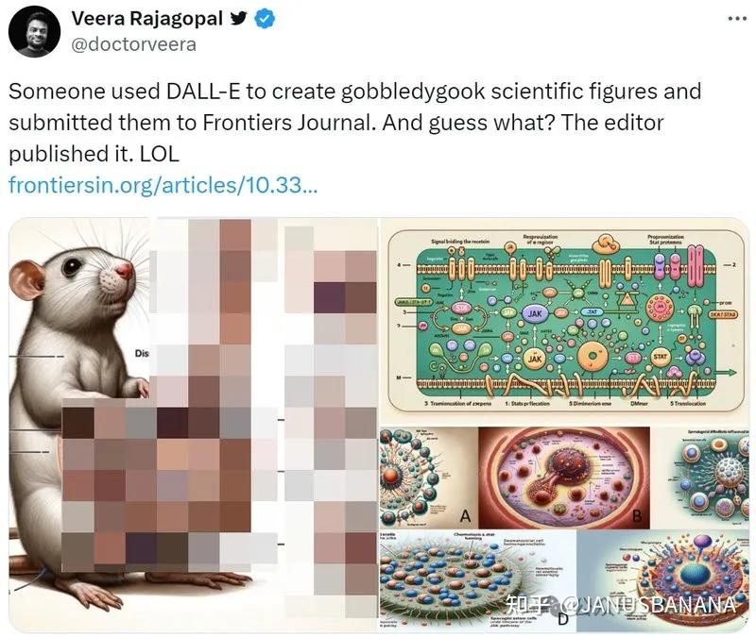Viewport: 756px width, 637px height.
Task: Open the bottom-right blue nucleus cell panel
Action: (663, 581)
